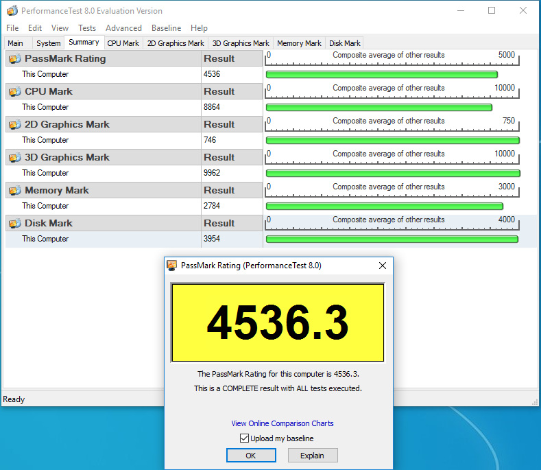Open the Advanced menu
This screenshot has height=470, width=541.
pos(123,28)
